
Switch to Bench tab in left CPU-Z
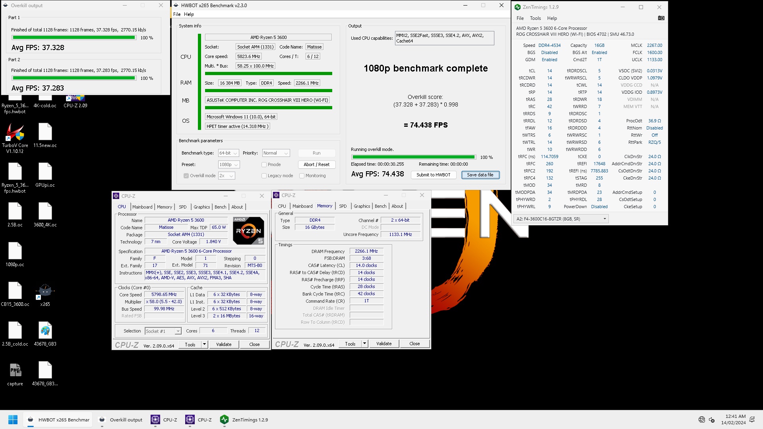click(220, 207)
